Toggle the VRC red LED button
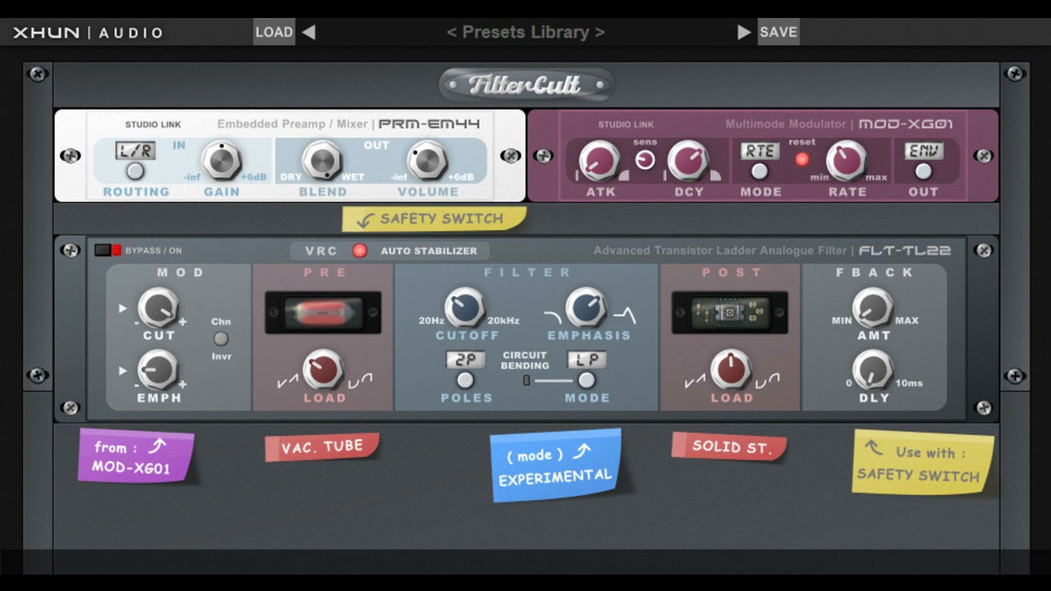 click(x=360, y=251)
